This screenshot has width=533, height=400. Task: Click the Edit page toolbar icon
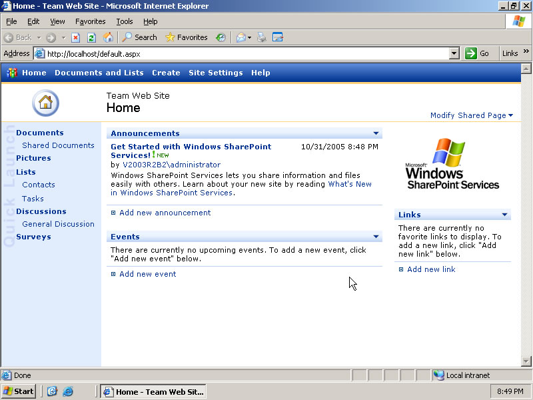[x=278, y=37]
